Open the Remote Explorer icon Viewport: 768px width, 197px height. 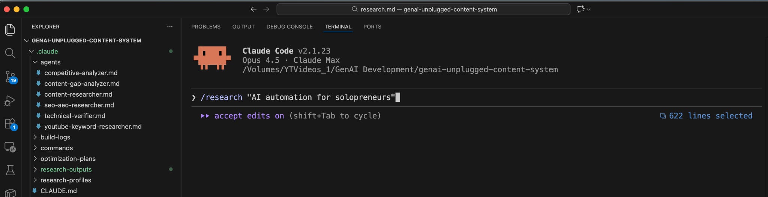coord(10,147)
